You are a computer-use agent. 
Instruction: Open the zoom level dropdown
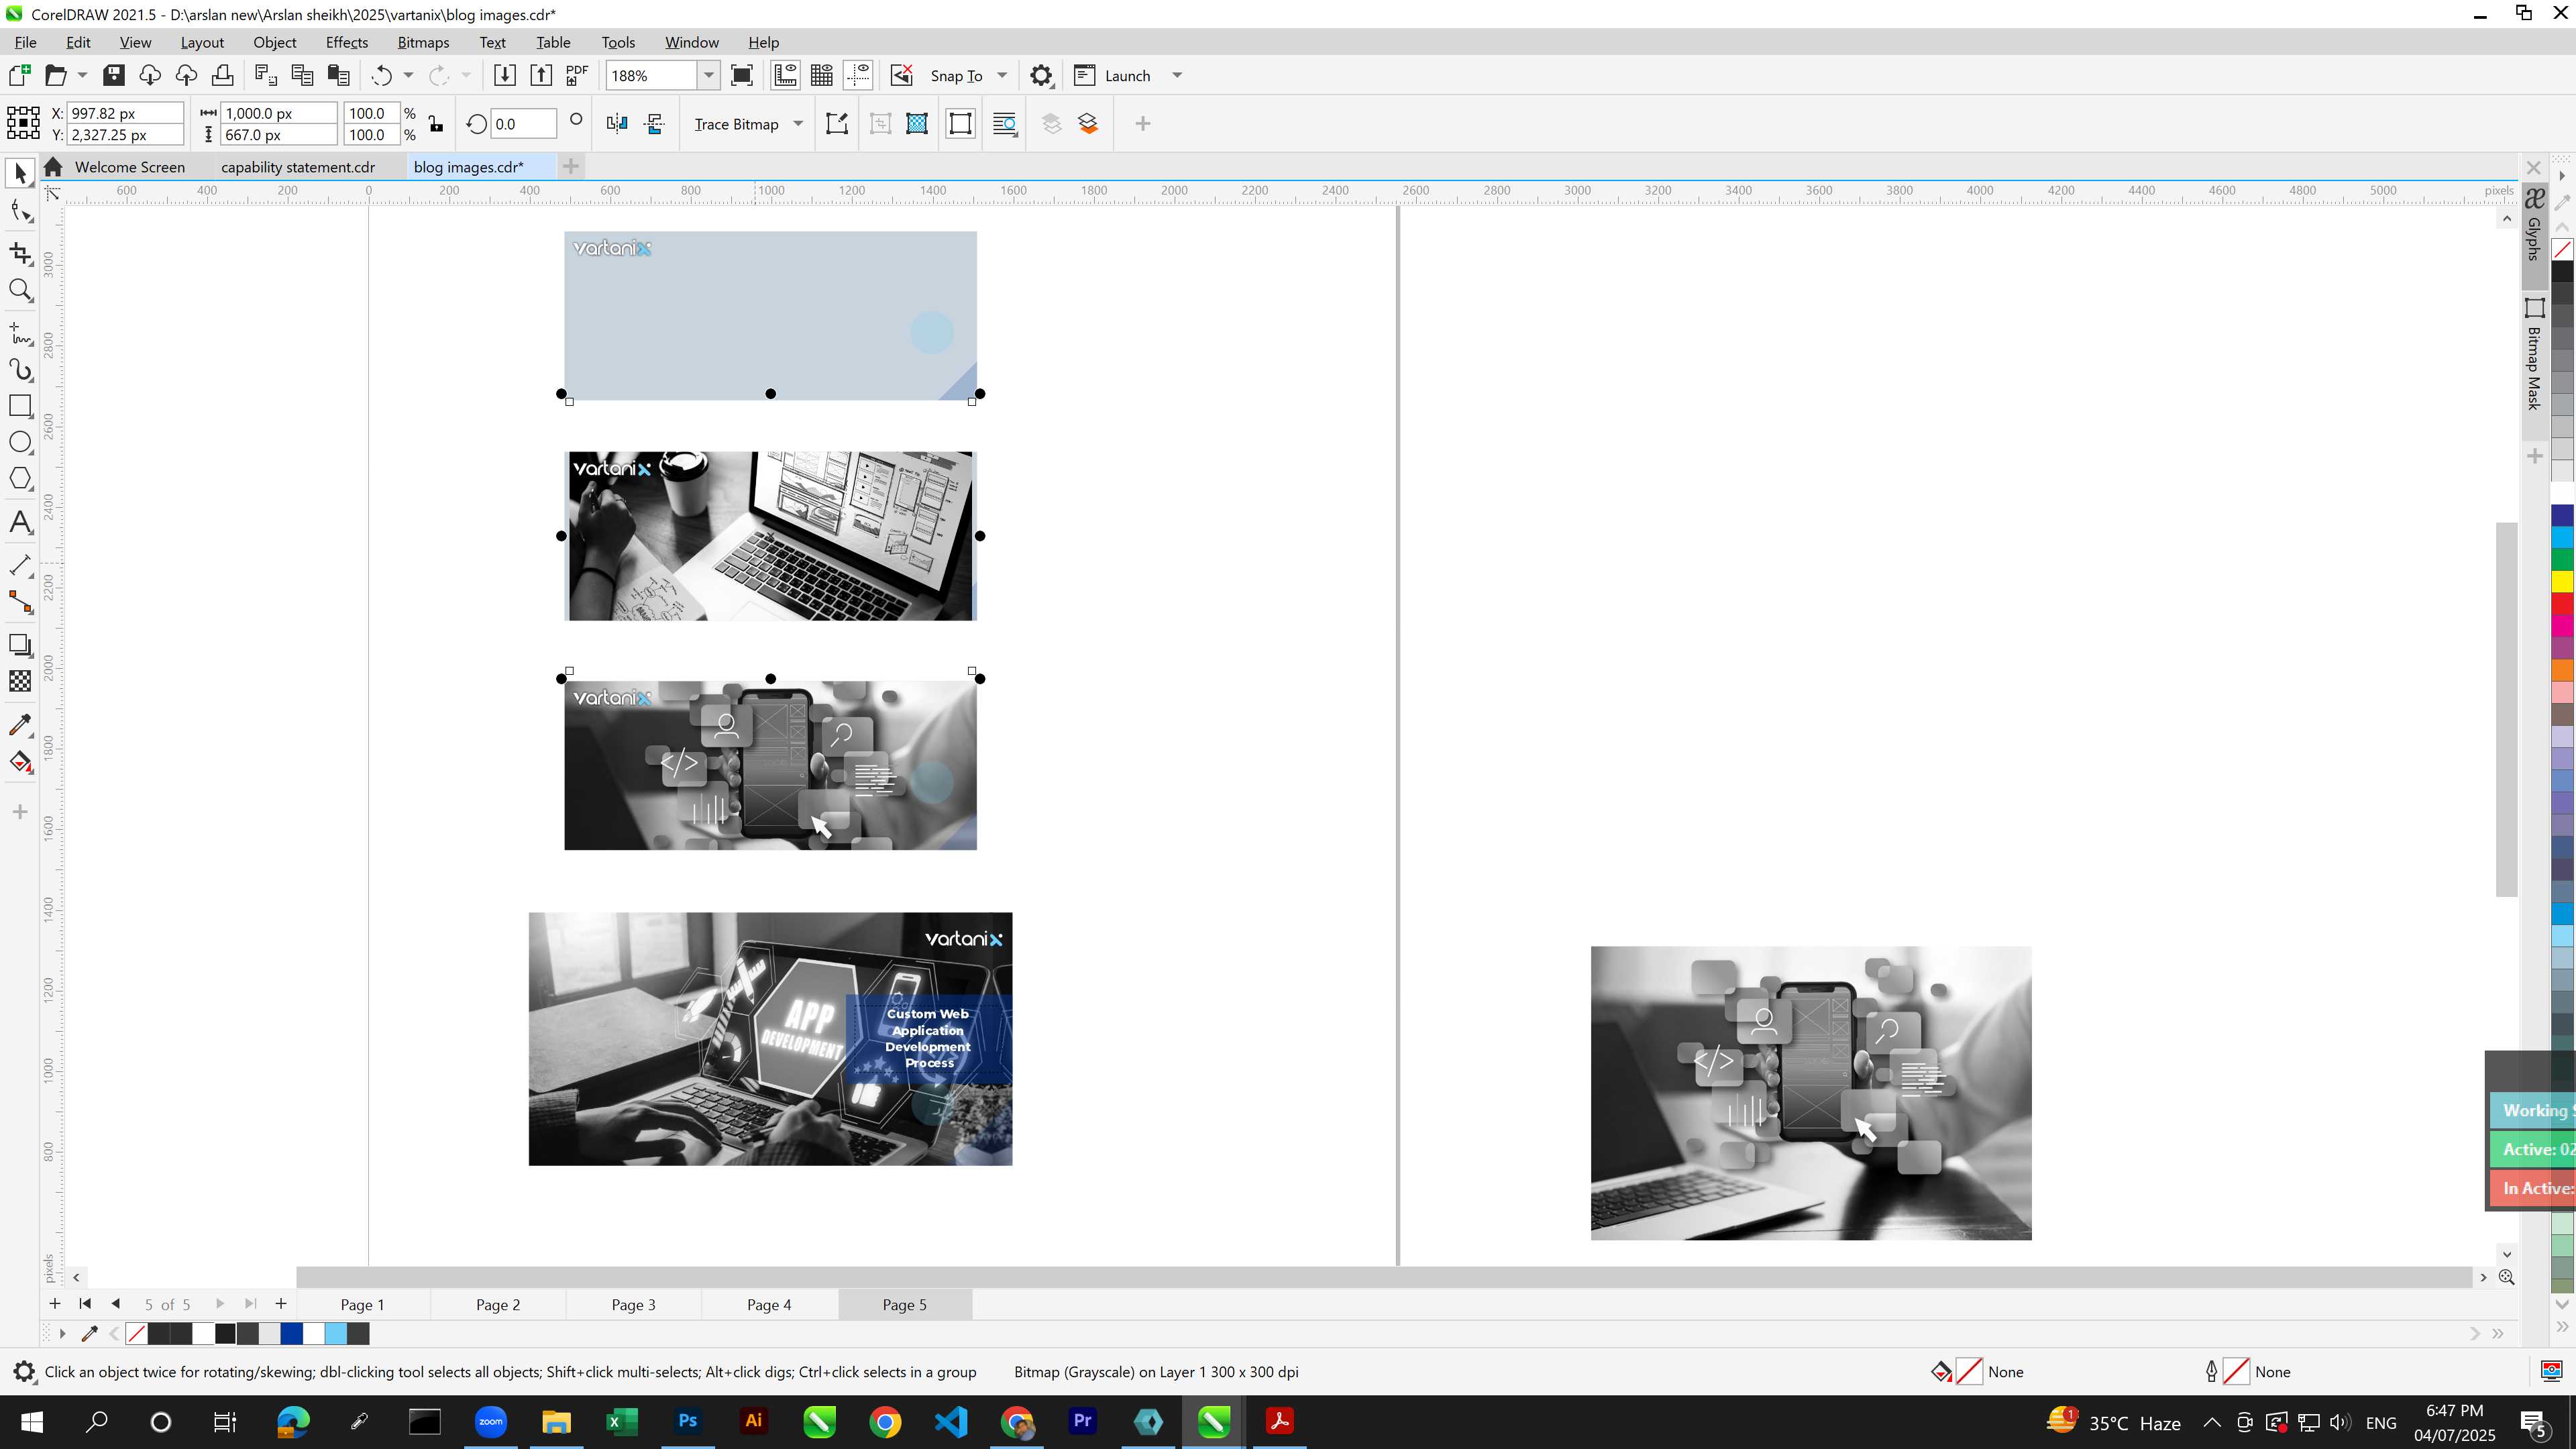[x=708, y=76]
